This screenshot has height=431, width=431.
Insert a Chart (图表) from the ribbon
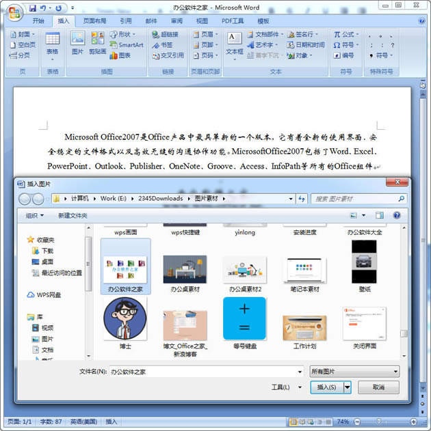pos(120,55)
